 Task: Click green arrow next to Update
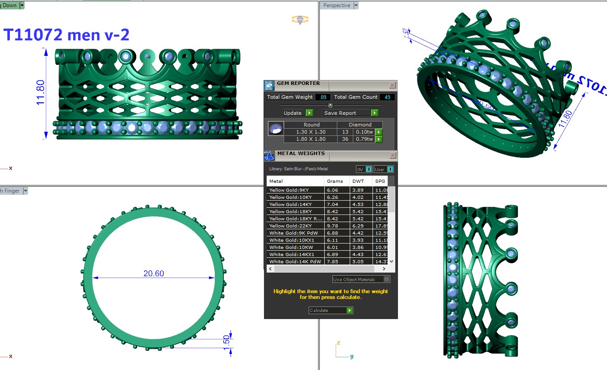(x=309, y=113)
